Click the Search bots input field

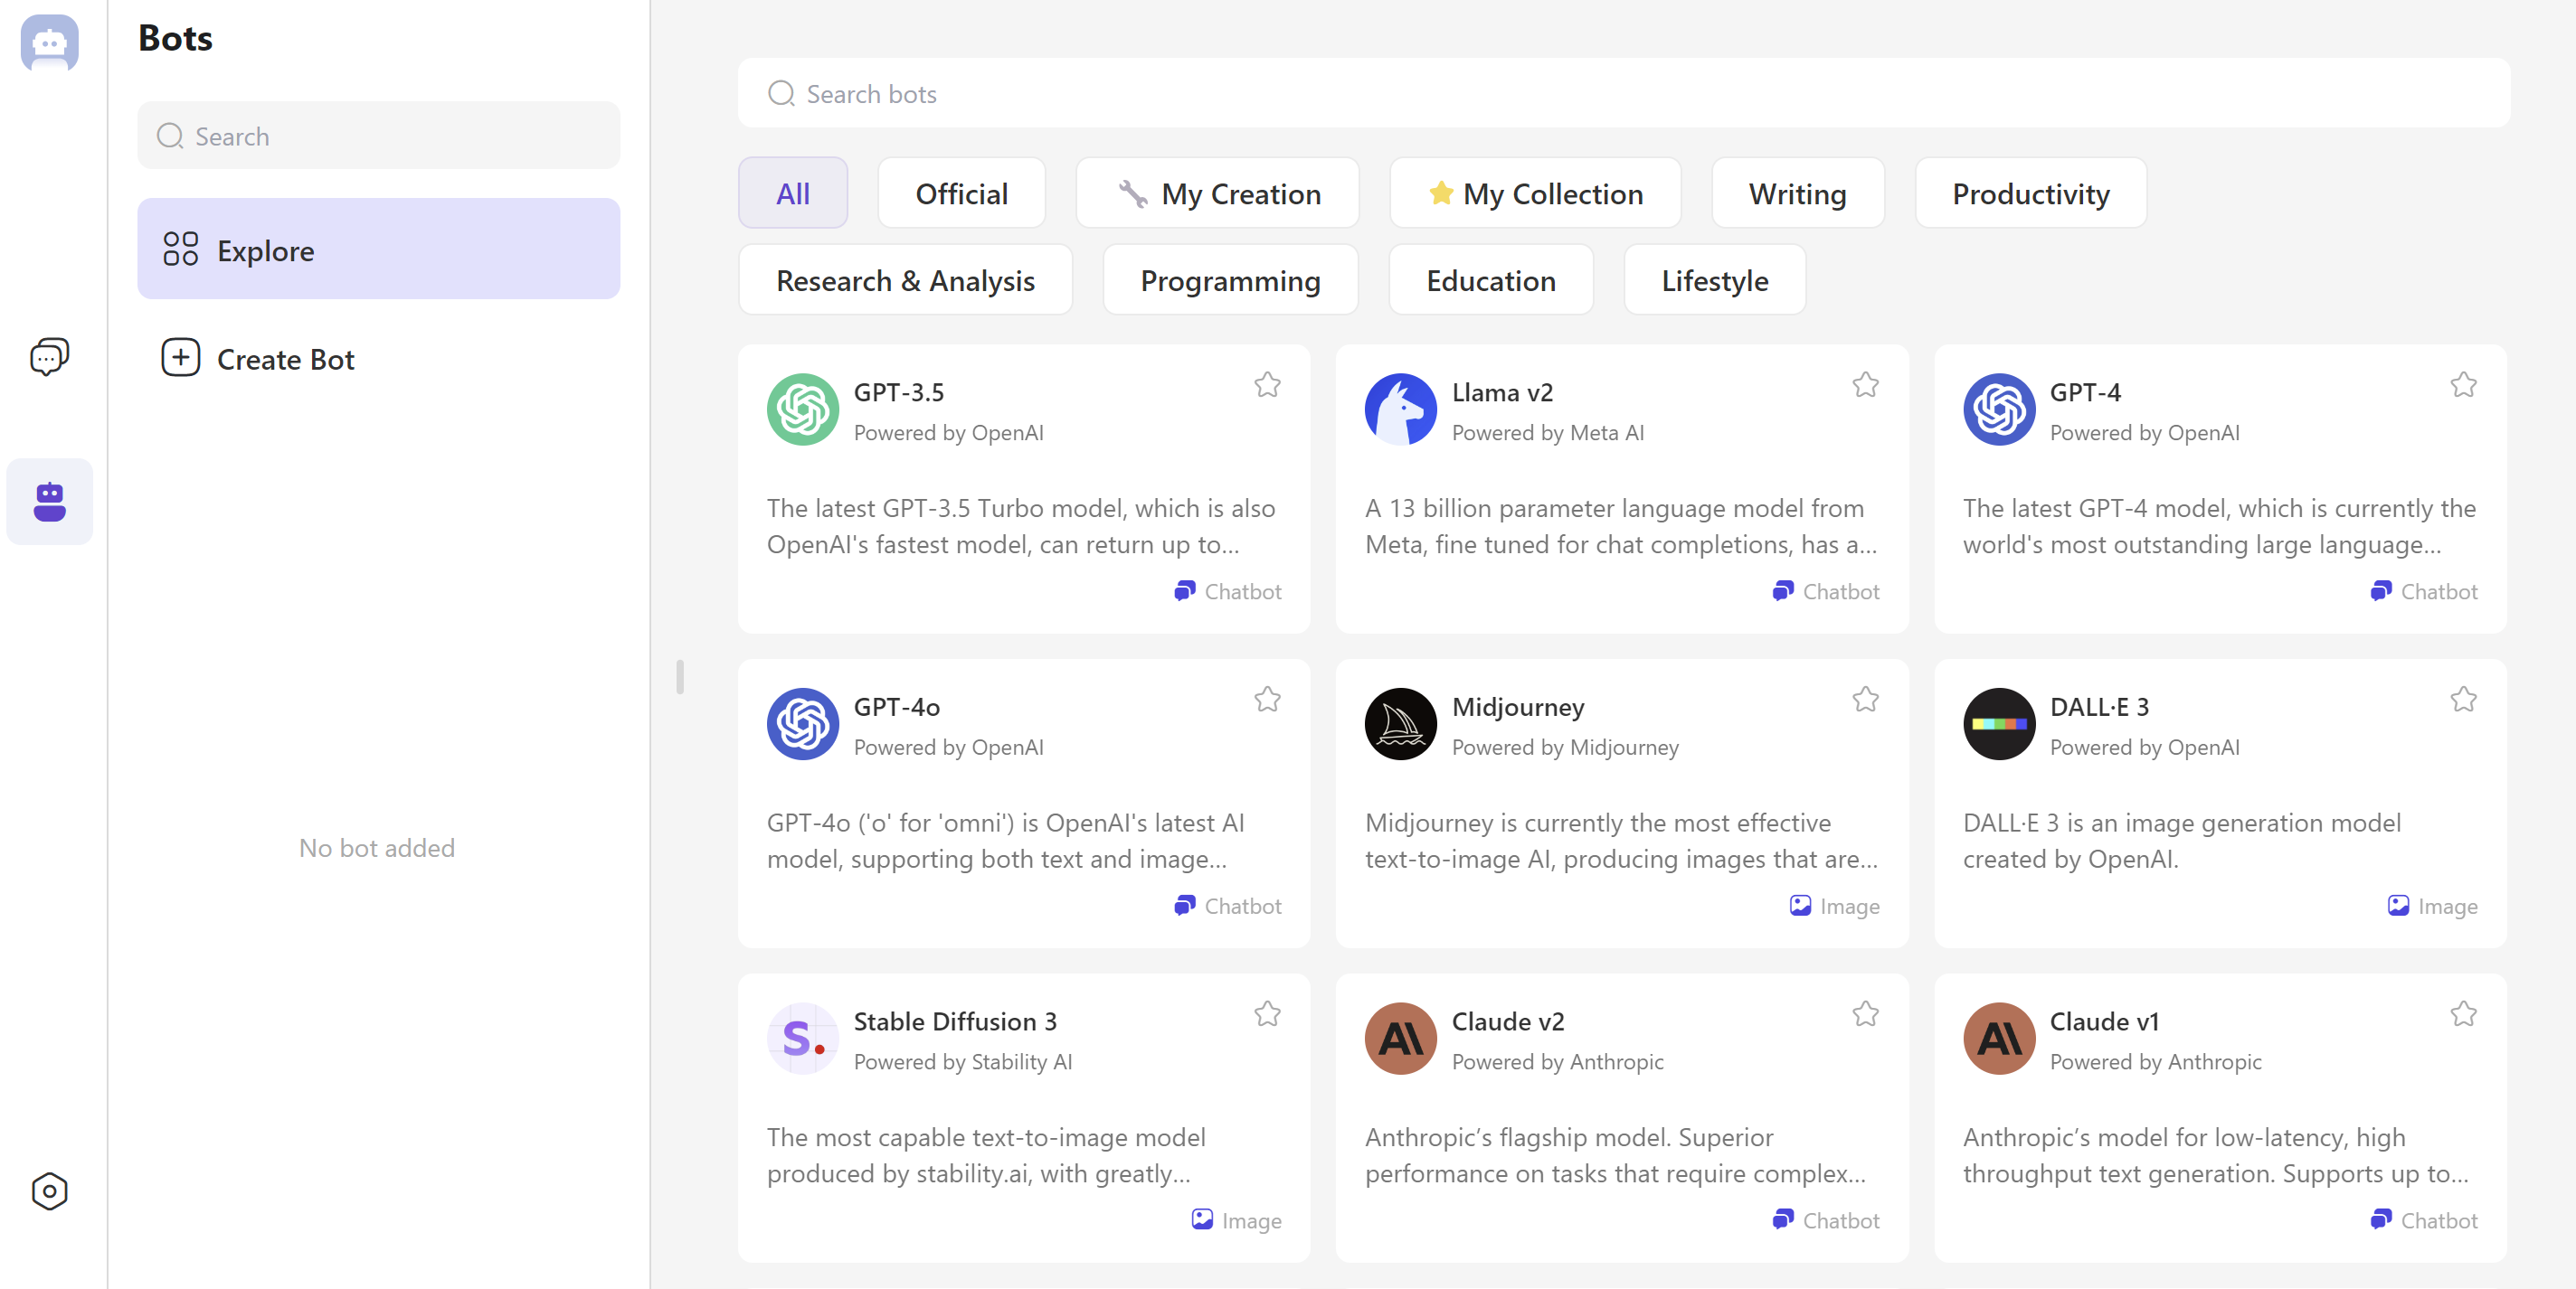tap(1622, 94)
